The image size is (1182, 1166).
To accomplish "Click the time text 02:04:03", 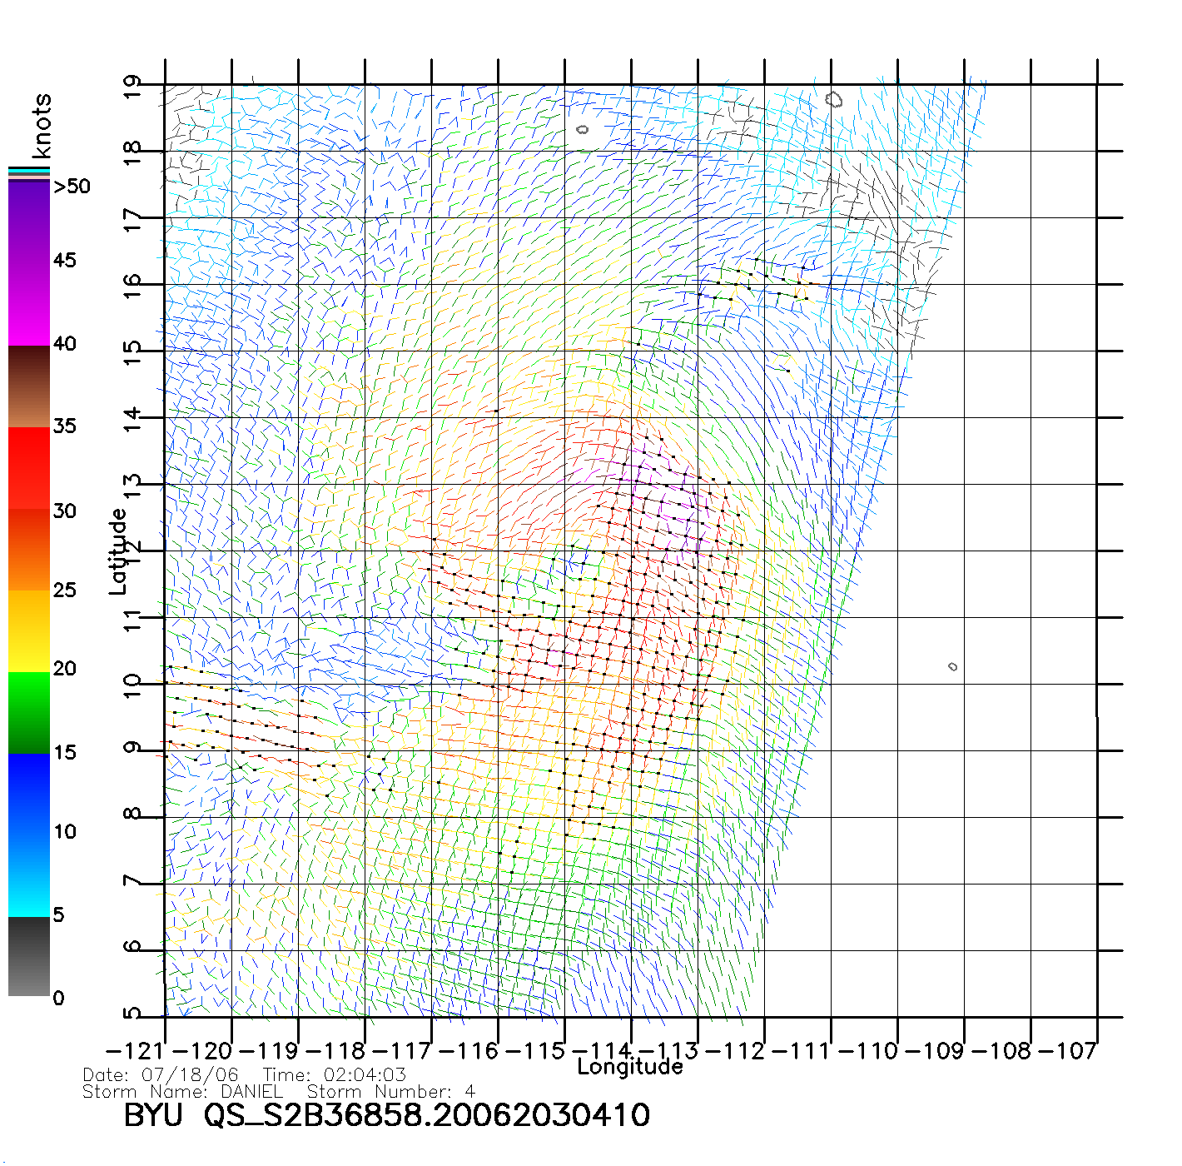I will (x=365, y=1074).
